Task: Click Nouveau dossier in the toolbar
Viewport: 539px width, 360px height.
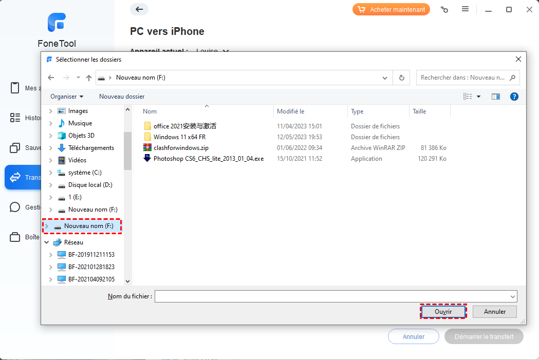Action: tap(122, 97)
